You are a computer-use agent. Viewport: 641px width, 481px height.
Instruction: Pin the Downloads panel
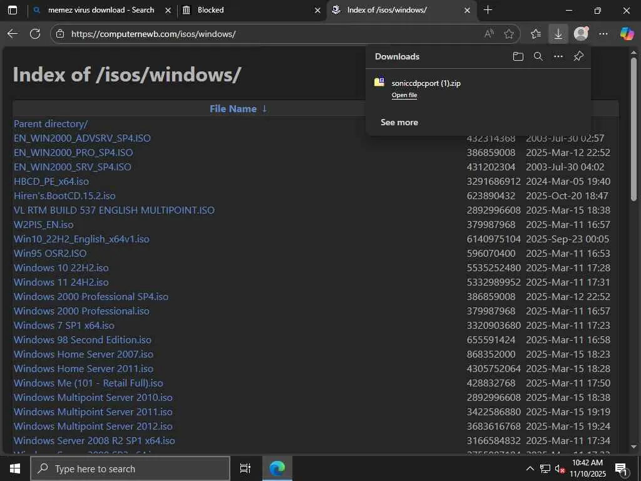[578, 56]
